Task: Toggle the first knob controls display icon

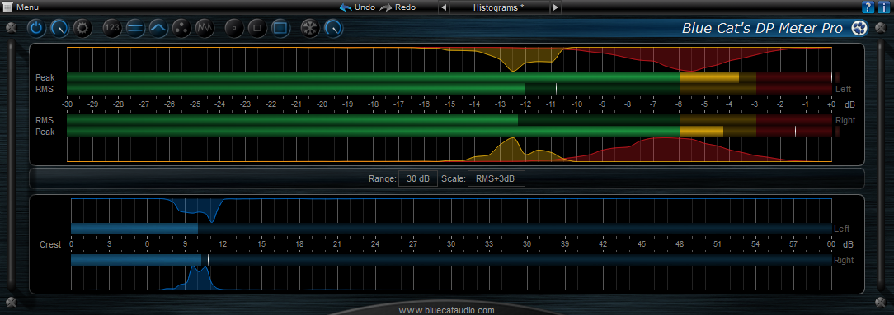Action: click(60, 28)
